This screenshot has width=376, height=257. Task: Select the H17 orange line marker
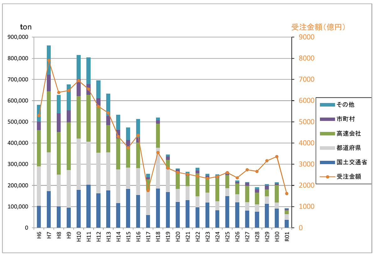coord(148,191)
